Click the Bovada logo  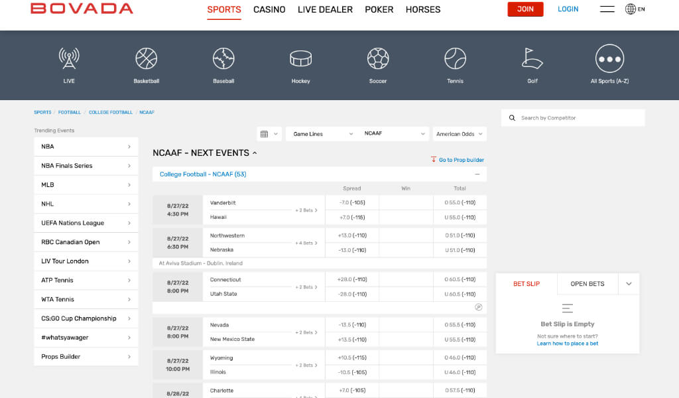coord(82,9)
